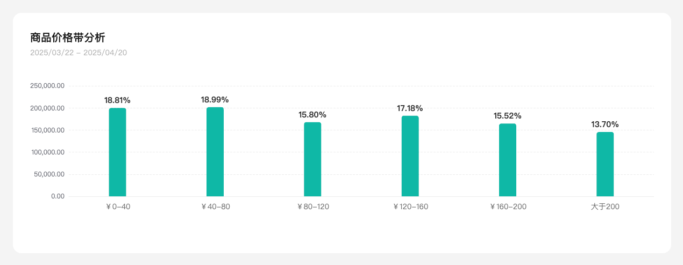683x265 pixels.
Task: Select the 大于200 bar
Action: [x=605, y=164]
